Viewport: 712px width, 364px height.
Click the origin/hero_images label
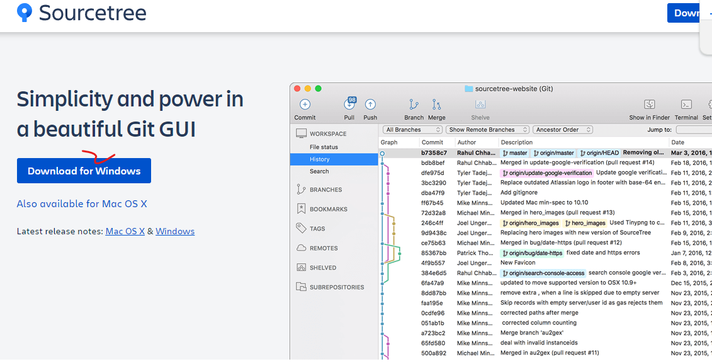pos(530,223)
